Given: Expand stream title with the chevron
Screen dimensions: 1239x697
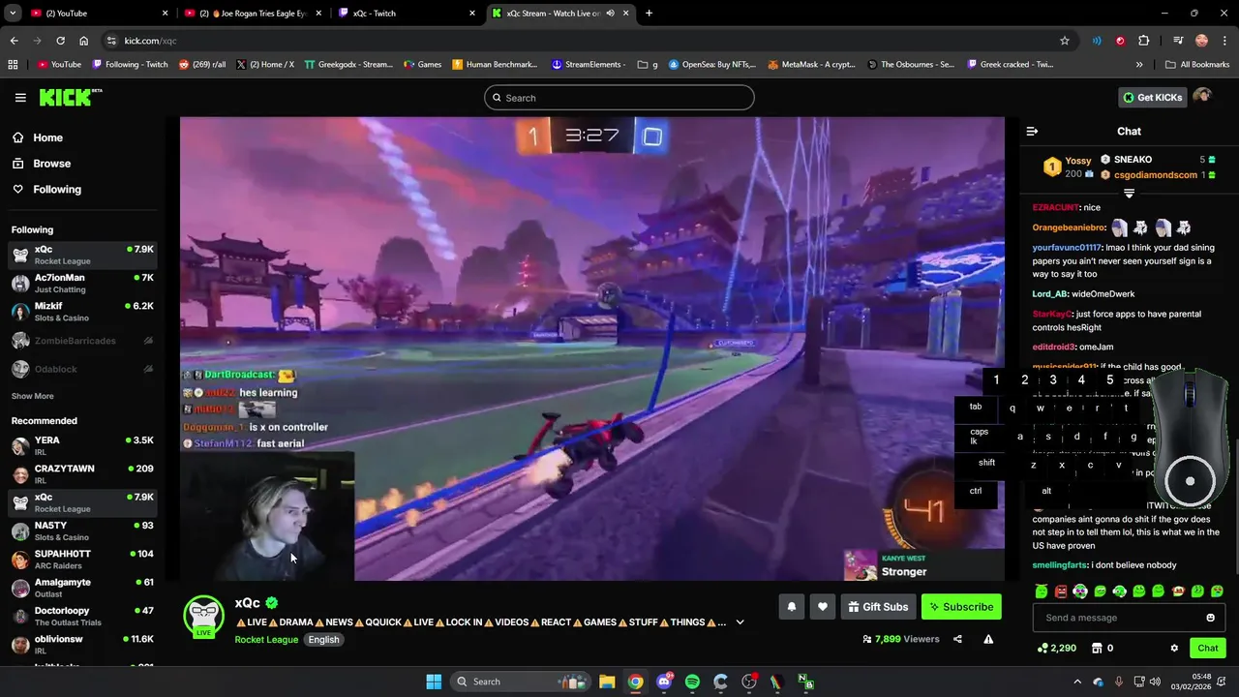Looking at the screenshot, I should pos(740,622).
